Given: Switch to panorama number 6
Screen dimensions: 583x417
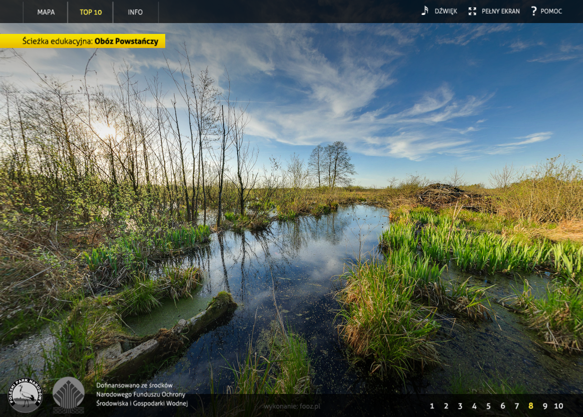Looking at the screenshot, I should (502, 406).
